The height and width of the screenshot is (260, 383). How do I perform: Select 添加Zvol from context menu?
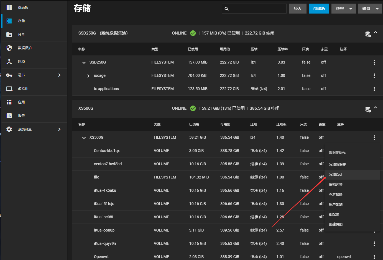(x=335, y=175)
